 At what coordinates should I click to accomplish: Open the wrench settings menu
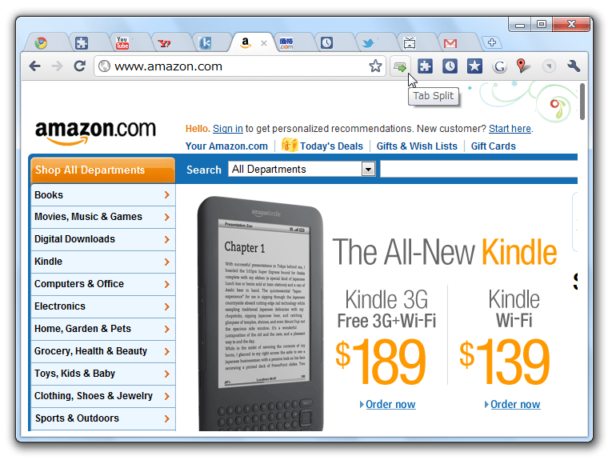[573, 66]
